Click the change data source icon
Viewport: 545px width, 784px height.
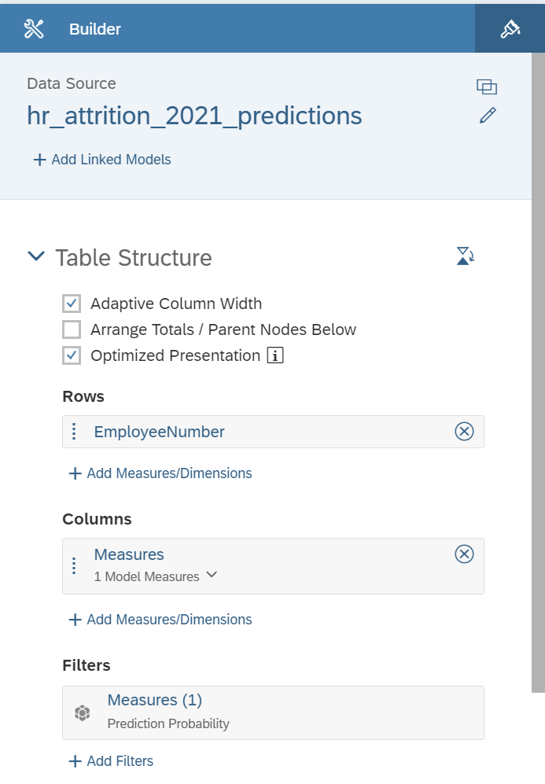click(x=487, y=87)
